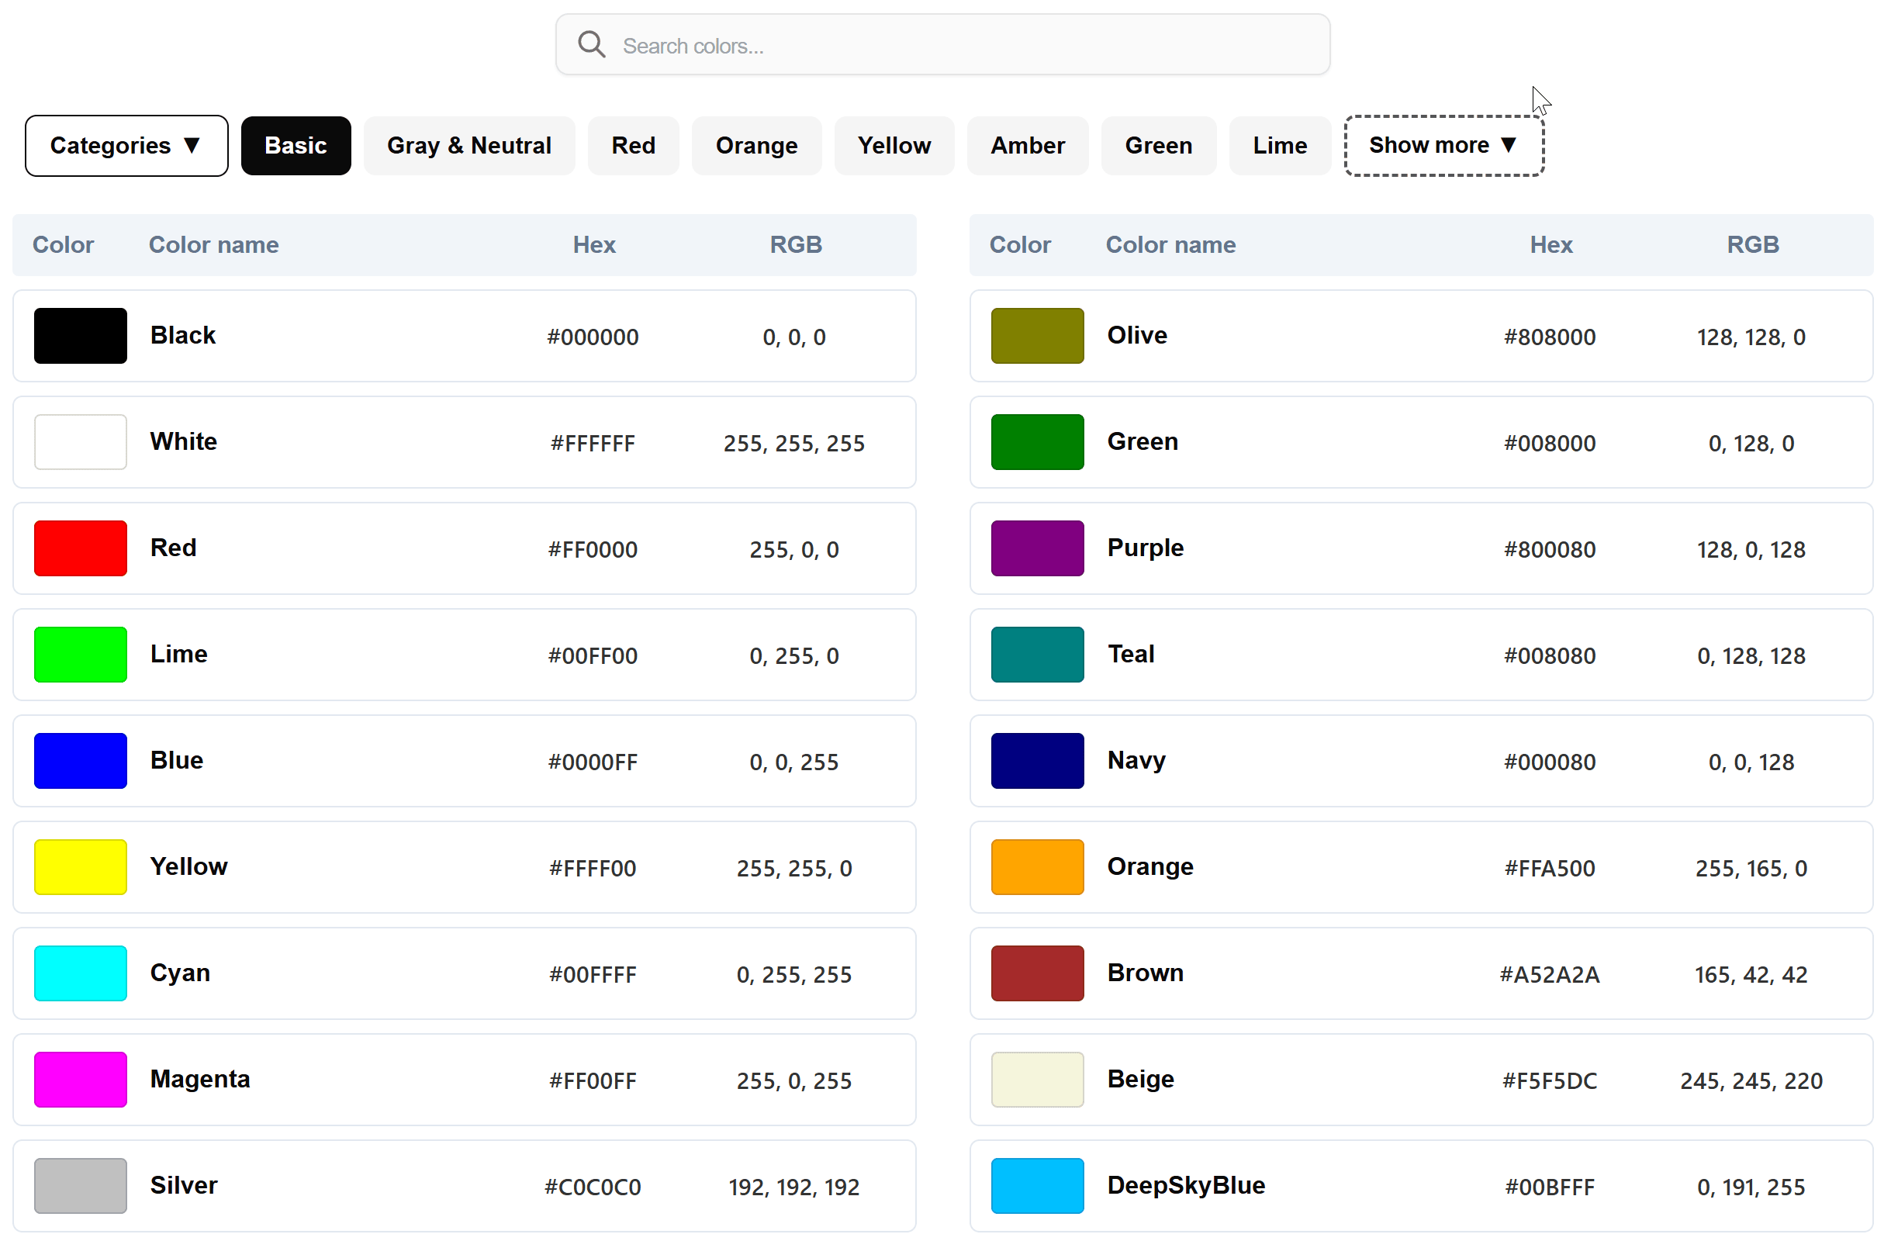Click the black color swatch
Image resolution: width=1891 pixels, height=1241 pixels.
click(x=80, y=335)
